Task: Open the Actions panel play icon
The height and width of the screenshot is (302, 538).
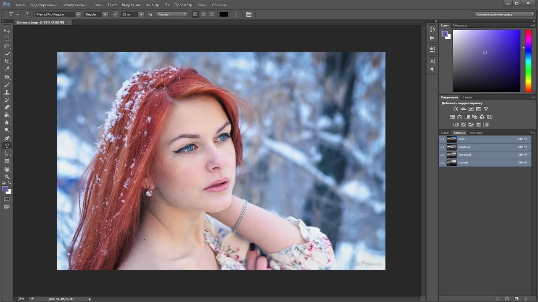Action: pos(433,38)
